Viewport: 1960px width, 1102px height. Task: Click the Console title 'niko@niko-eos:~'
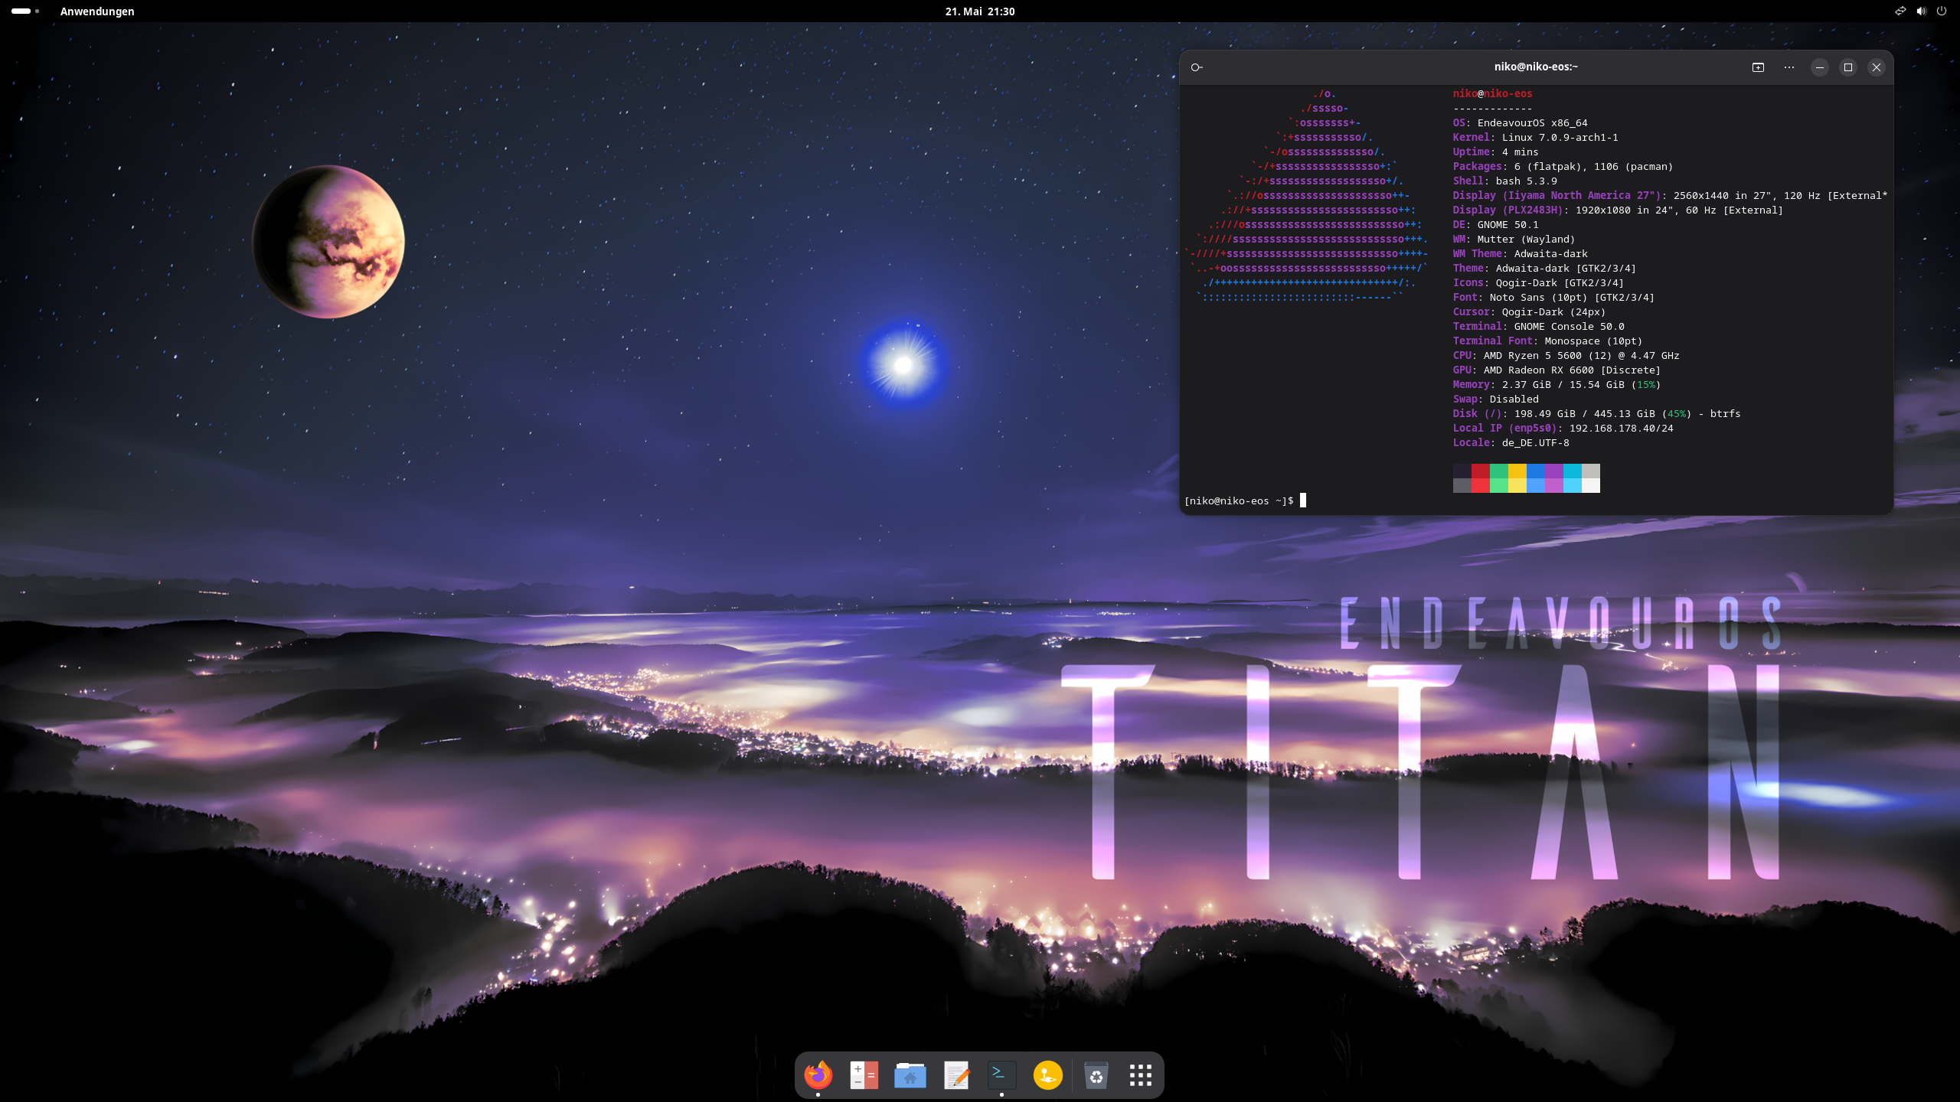tap(1536, 67)
